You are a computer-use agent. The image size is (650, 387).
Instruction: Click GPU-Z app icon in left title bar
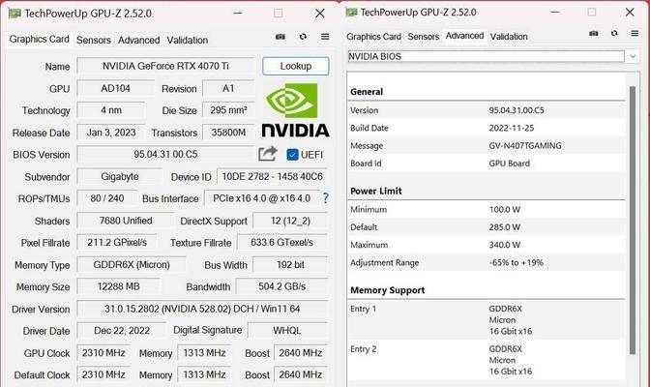pos(15,14)
